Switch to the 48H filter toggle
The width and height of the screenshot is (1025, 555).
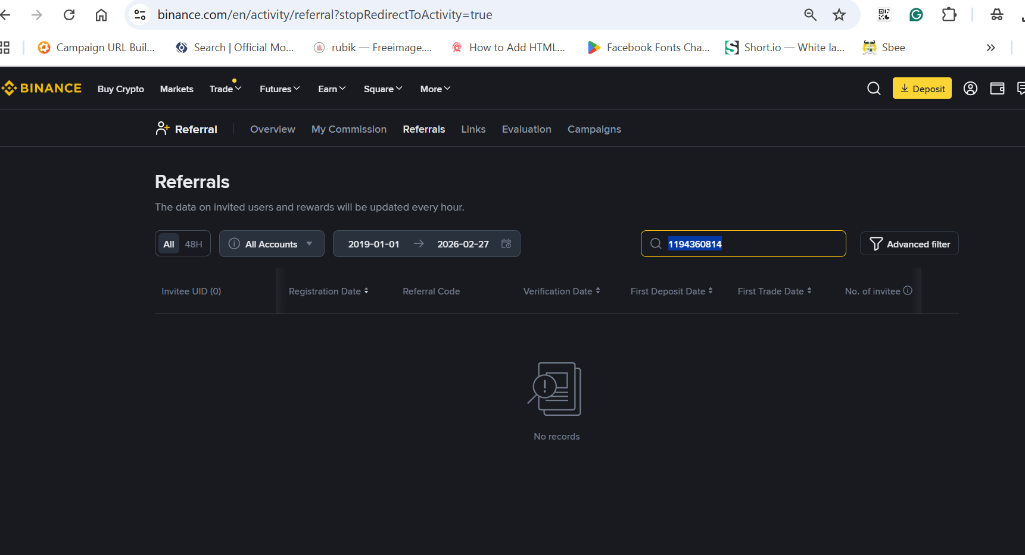[194, 244]
